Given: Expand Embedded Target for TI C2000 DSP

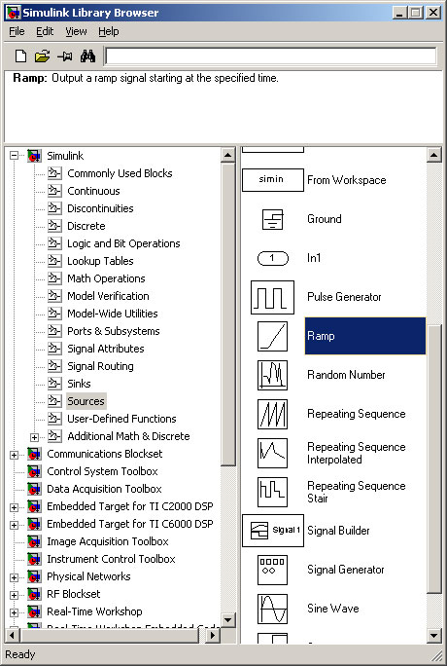Looking at the screenshot, I should click(14, 507).
